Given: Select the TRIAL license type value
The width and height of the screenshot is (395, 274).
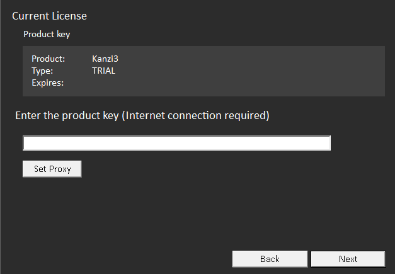Looking at the screenshot, I should pos(104,71).
